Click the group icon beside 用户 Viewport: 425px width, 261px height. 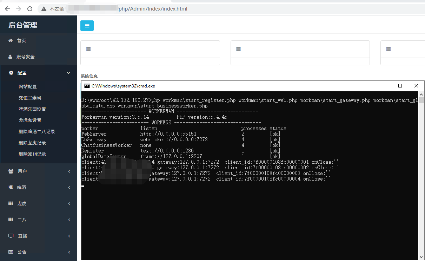click(11, 171)
